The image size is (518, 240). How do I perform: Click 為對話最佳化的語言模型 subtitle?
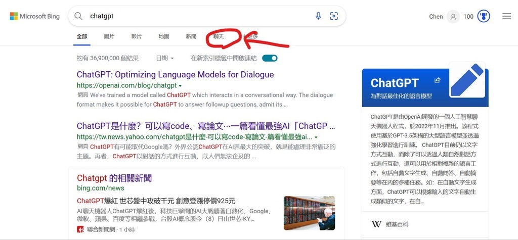[401, 97]
